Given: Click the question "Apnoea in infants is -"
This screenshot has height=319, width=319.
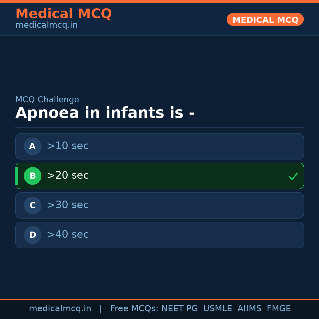Looking at the screenshot, I should [105, 113].
